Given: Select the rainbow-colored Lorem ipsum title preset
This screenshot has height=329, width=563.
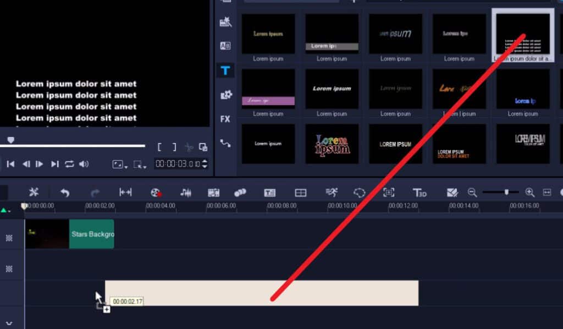Looking at the screenshot, I should 332,144.
